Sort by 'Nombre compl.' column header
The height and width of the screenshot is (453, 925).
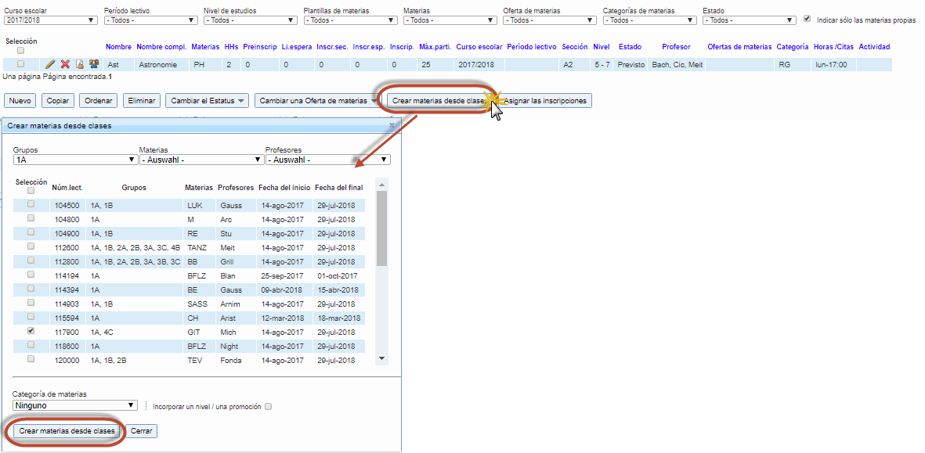point(161,46)
